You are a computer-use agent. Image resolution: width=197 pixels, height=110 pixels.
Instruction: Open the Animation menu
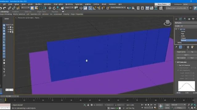pyautogui.click(x=47, y=4)
